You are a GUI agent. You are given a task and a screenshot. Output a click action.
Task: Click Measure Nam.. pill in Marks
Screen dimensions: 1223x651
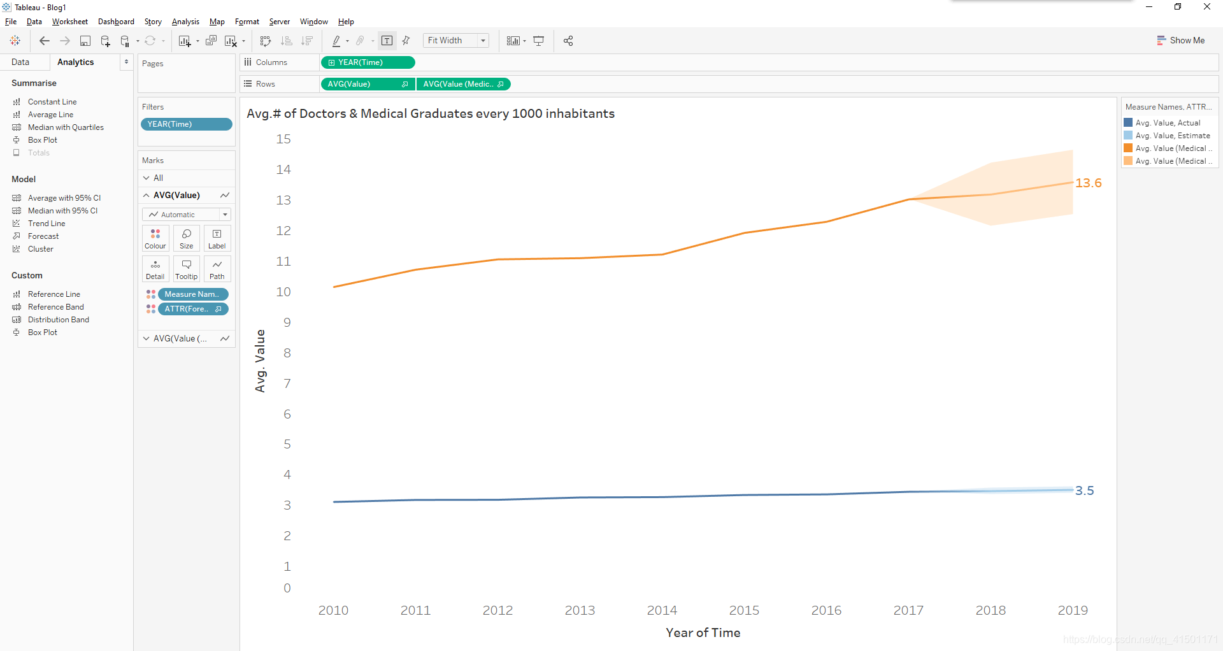(x=193, y=294)
